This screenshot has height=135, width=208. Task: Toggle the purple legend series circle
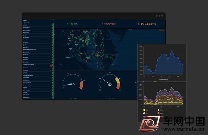(144, 117)
